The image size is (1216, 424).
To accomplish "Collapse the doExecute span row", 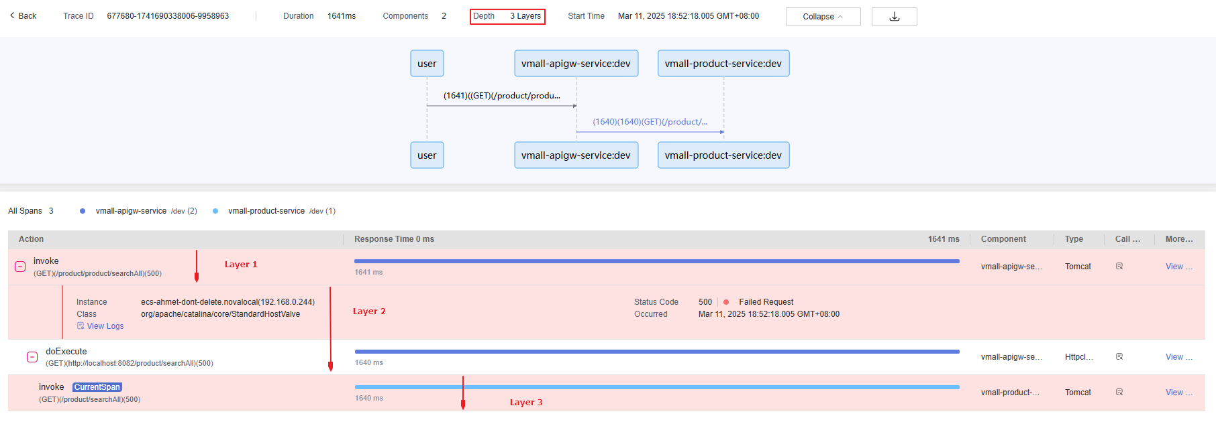I will click(x=32, y=357).
